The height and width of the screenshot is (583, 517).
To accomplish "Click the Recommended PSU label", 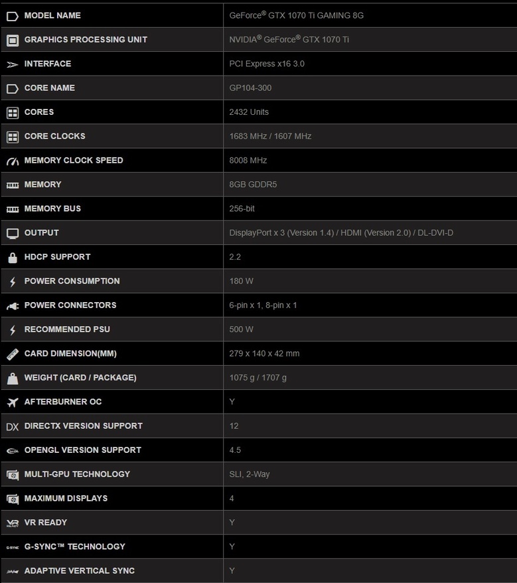I will [x=67, y=329].
